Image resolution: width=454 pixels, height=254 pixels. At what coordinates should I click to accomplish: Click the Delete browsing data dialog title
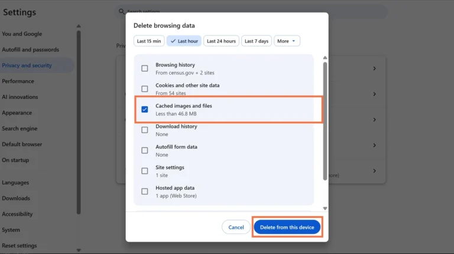point(164,25)
